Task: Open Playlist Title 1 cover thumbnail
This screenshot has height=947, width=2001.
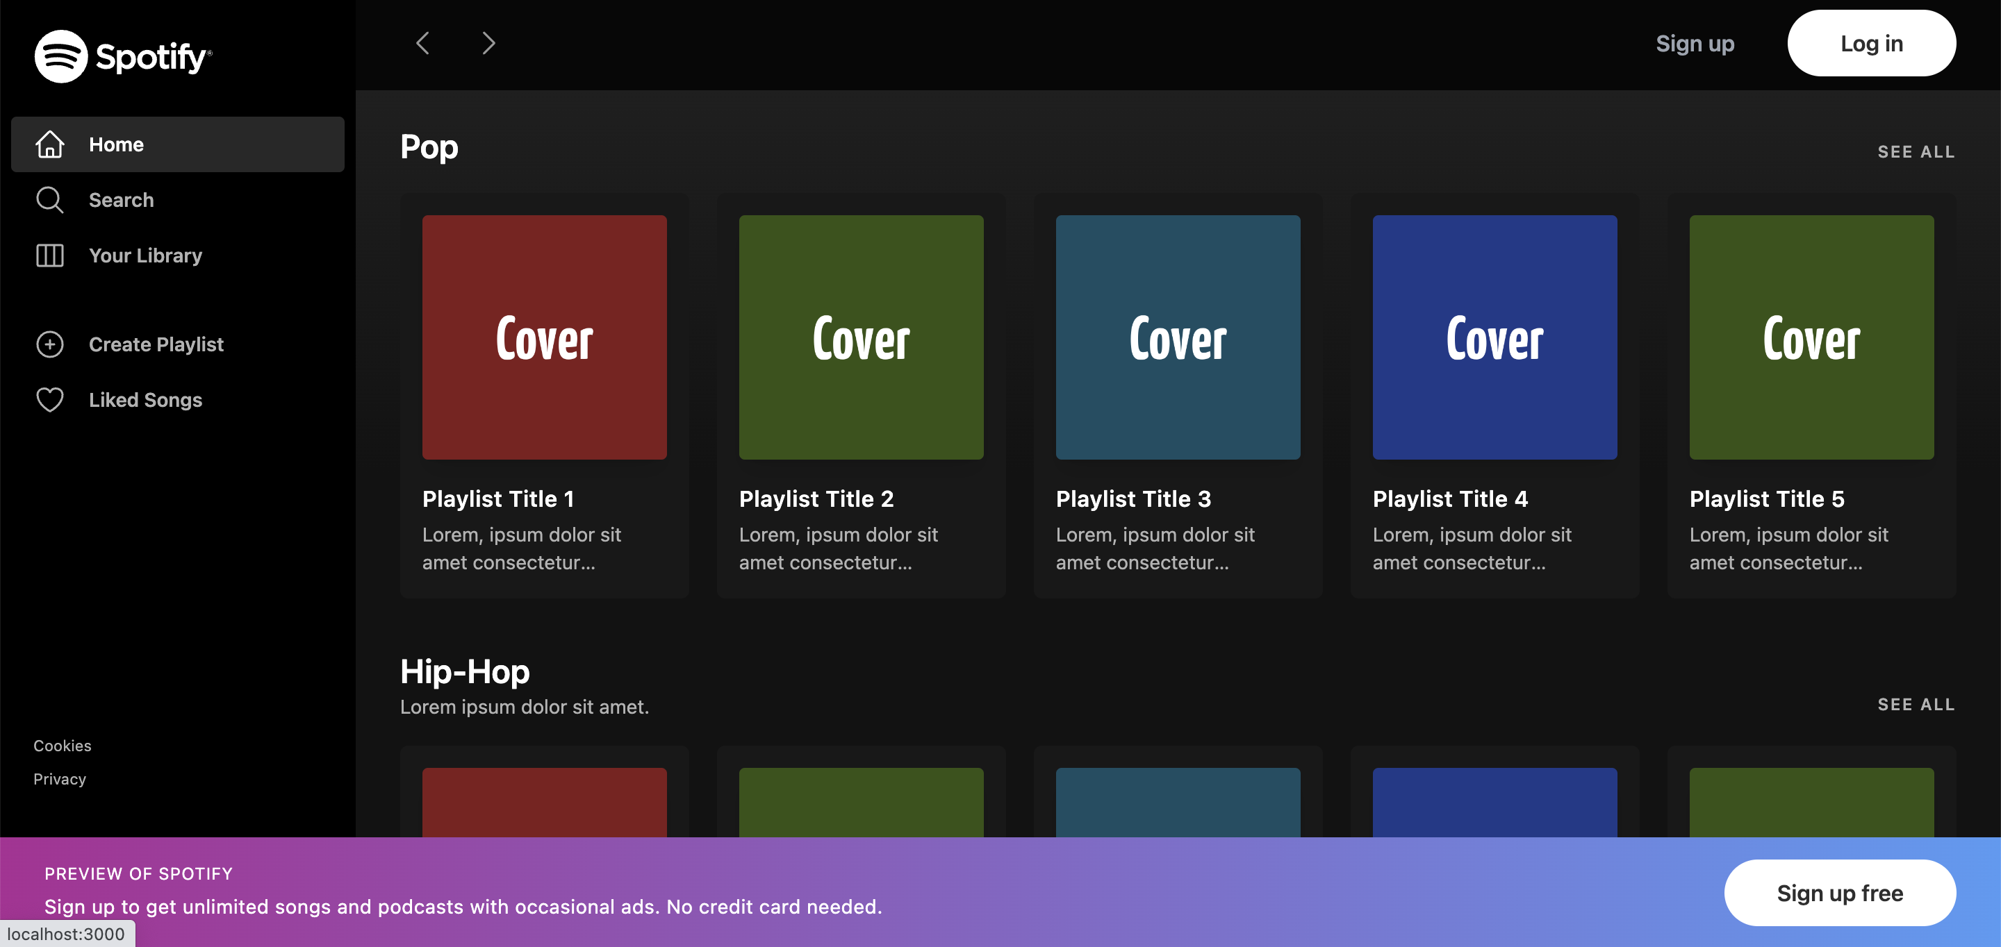Action: tap(544, 337)
